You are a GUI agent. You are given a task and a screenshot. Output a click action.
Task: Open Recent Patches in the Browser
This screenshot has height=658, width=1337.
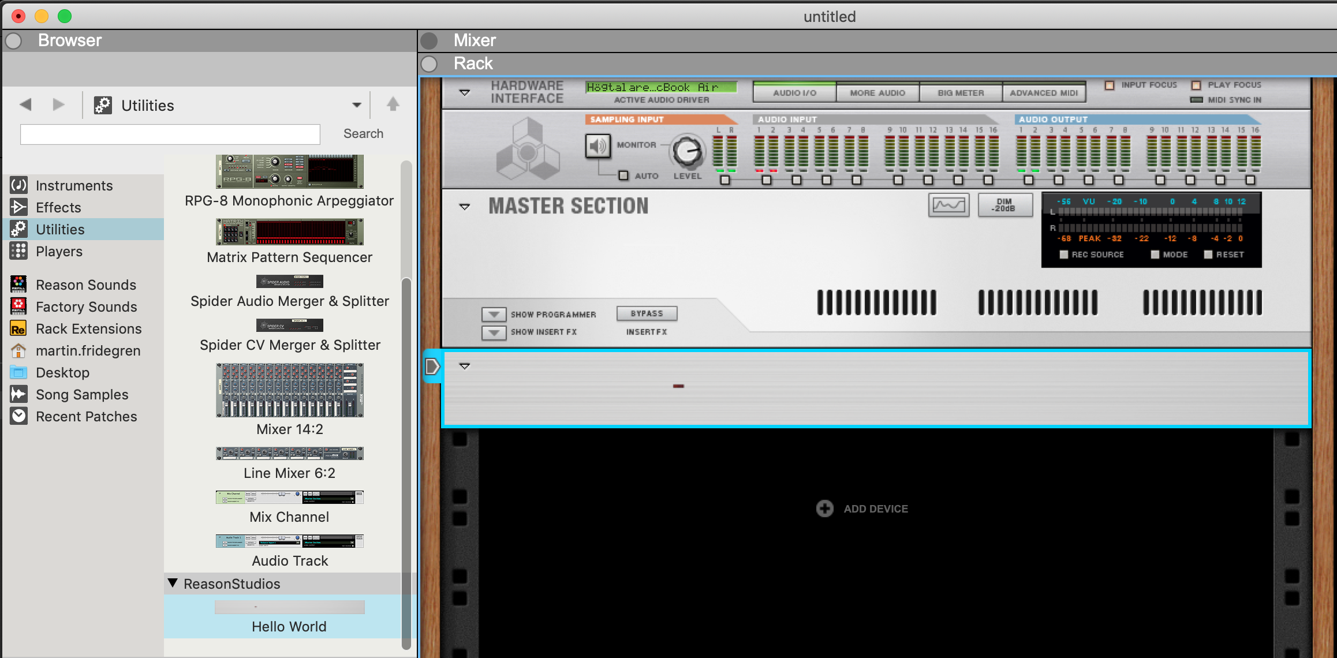86,417
